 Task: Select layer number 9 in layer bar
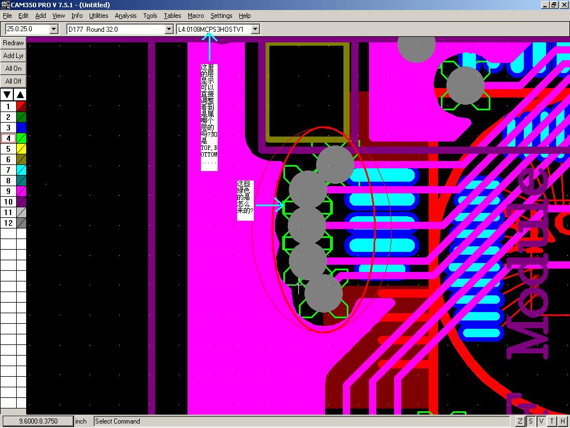pyautogui.click(x=8, y=191)
